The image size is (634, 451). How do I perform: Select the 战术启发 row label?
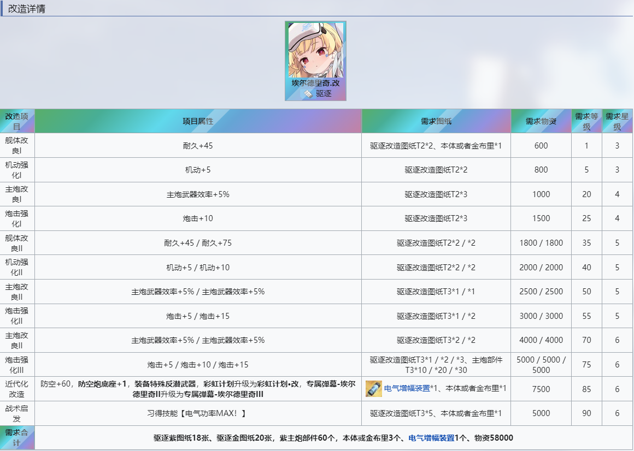[17, 413]
